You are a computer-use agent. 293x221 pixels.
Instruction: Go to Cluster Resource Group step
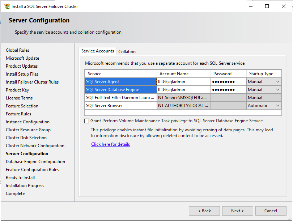tap(28, 130)
